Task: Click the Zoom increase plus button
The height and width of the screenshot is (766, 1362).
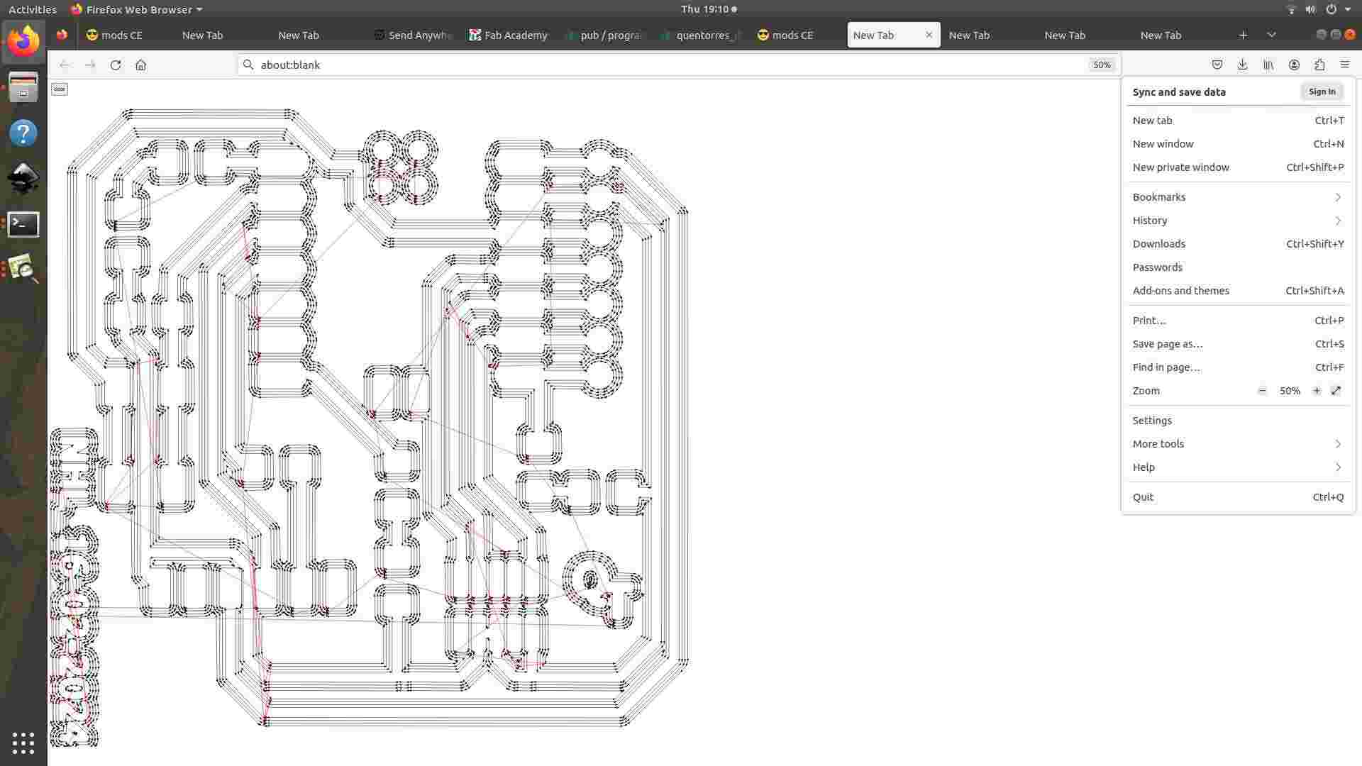Action: 1316,390
